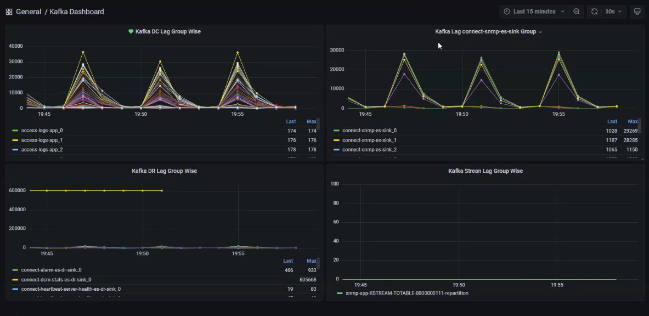Click Last value 466 for connect-alarm-es-dr-sink_0
This screenshot has width=649, height=316.
click(289, 270)
